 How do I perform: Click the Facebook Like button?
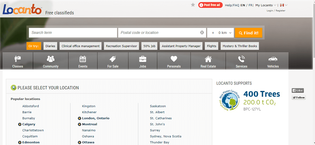pos(298,91)
